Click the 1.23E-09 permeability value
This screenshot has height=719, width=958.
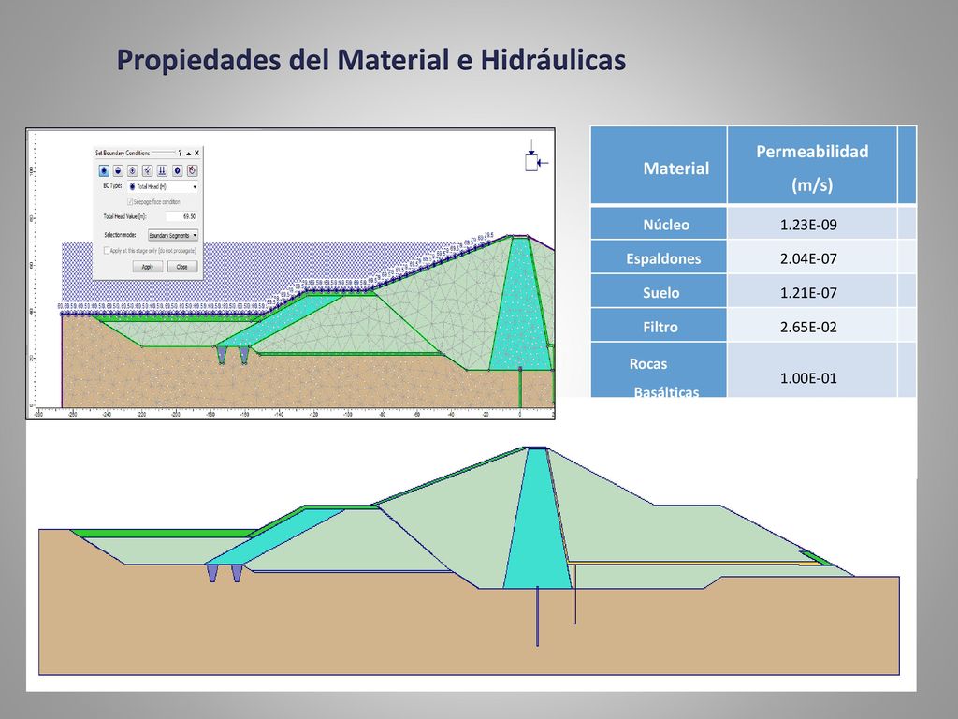point(808,225)
